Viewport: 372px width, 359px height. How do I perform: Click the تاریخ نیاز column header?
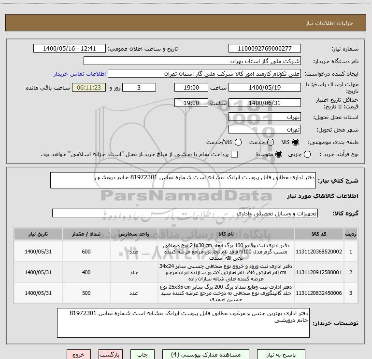38,234
